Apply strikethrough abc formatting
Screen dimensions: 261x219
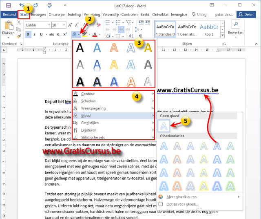52,34
